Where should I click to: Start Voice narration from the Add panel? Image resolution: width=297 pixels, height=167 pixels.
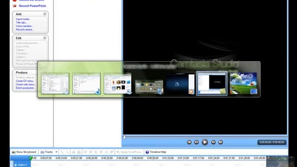click(24, 26)
